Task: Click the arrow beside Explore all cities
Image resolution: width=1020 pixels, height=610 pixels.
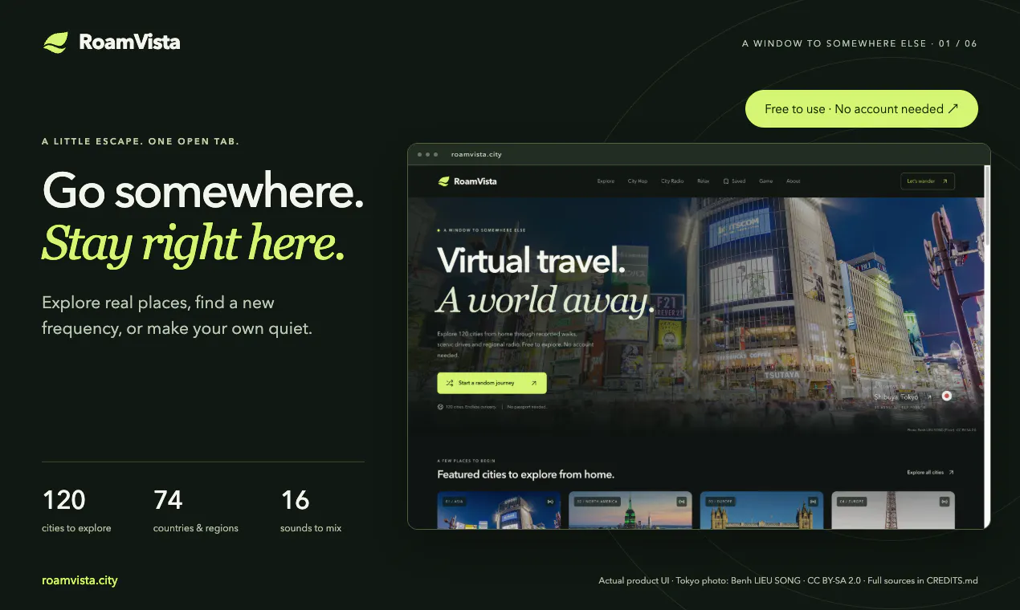Action: pos(951,473)
